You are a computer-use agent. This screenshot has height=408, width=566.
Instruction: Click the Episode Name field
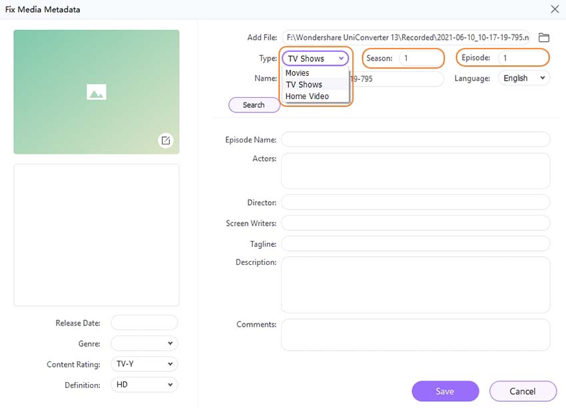(416, 139)
